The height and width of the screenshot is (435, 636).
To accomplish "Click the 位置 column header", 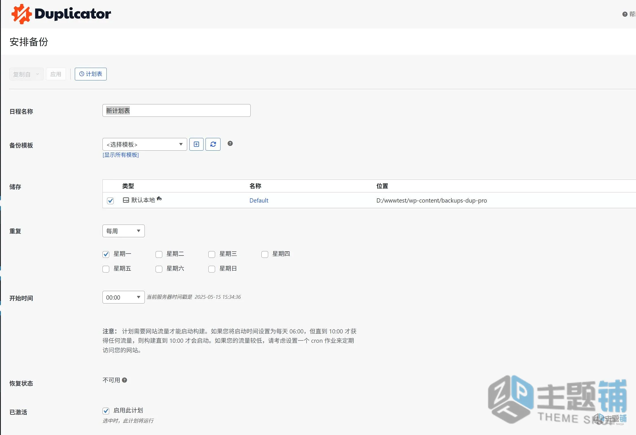I will point(382,186).
